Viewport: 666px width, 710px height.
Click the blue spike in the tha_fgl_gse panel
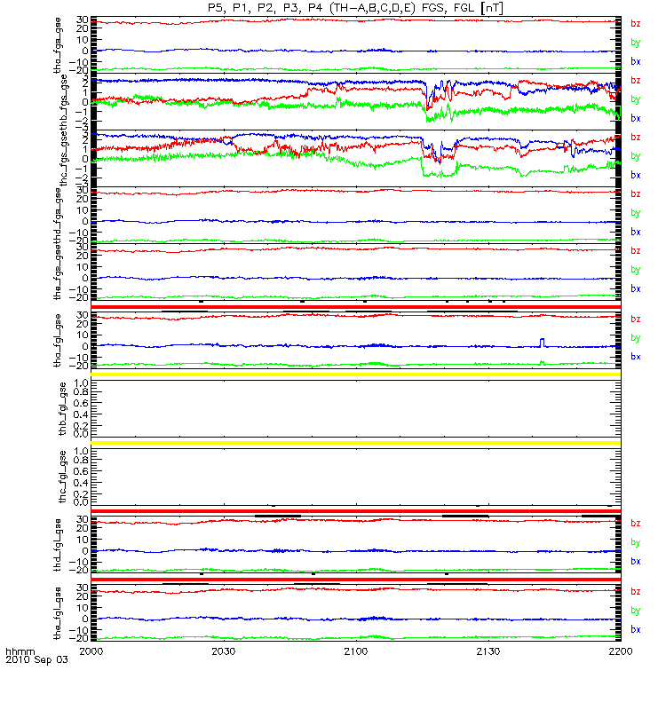[543, 343]
